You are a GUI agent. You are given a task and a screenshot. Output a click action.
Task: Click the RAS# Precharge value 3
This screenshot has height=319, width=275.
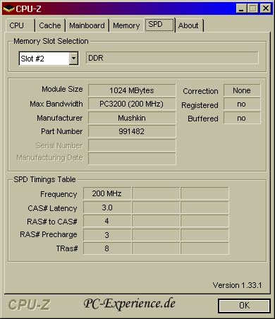click(107, 235)
